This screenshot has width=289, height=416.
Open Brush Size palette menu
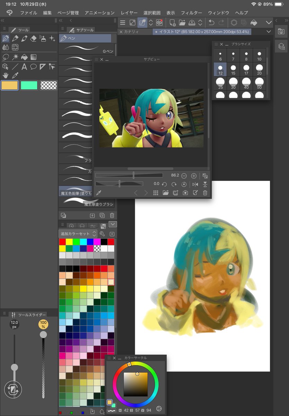coord(216,44)
